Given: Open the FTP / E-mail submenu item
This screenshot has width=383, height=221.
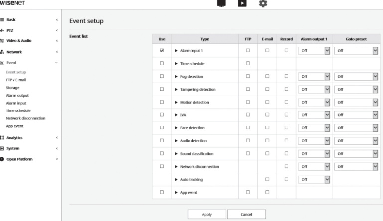Looking at the screenshot, I should coord(16,80).
